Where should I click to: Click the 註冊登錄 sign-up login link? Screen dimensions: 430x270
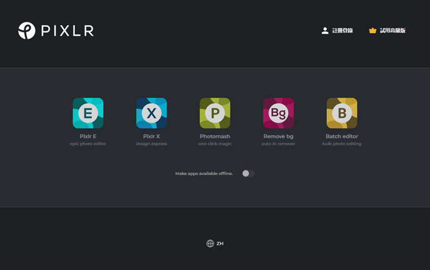click(x=337, y=31)
